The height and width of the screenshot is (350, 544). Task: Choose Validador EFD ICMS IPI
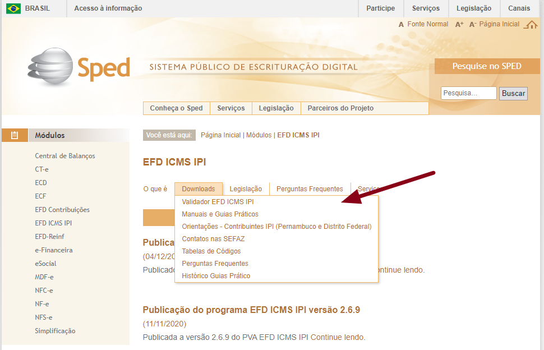pyautogui.click(x=218, y=201)
